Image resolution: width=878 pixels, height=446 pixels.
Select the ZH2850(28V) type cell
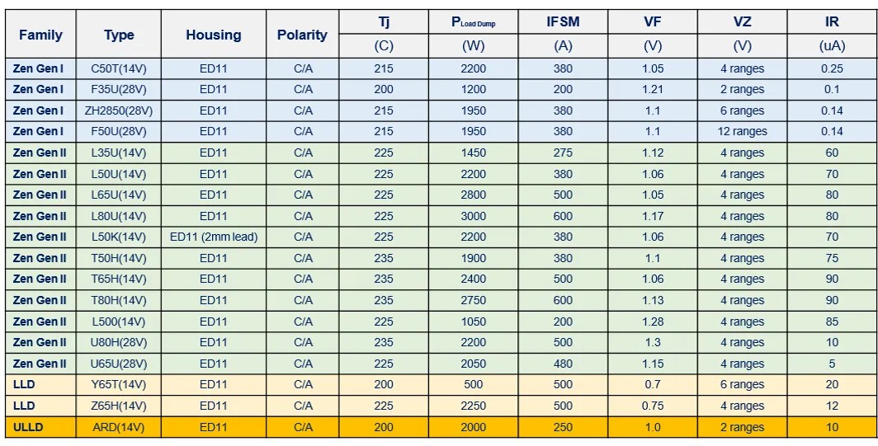[119, 110]
